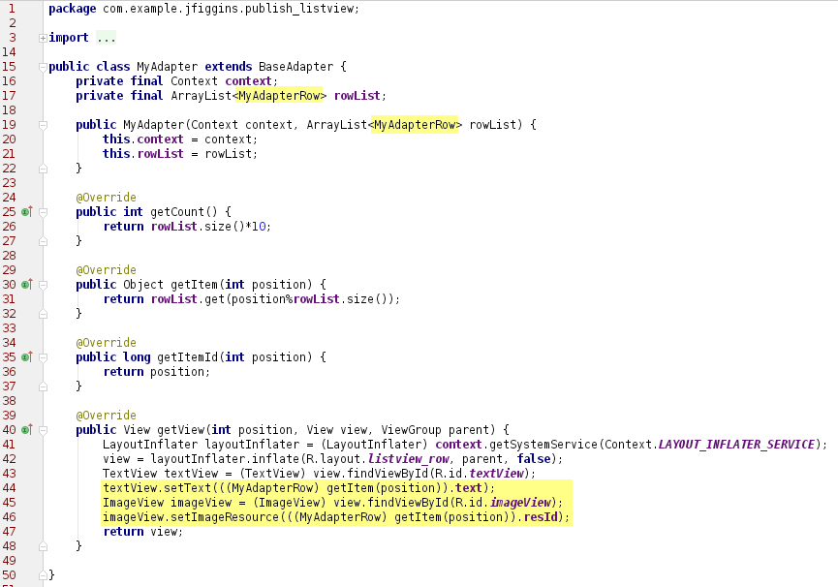Image resolution: width=838 pixels, height=587 pixels.
Task: Click the override gutter icon beside getView()
Action: 27,429
